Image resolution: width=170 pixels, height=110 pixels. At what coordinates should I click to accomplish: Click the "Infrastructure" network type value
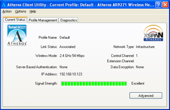tap(145, 47)
